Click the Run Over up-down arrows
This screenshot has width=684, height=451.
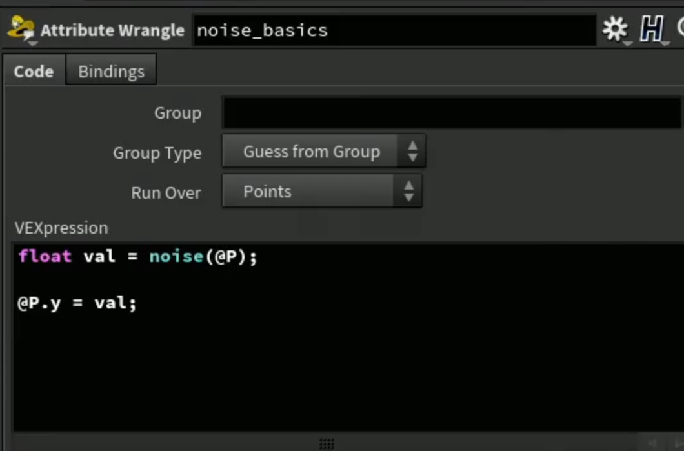pyautogui.click(x=408, y=192)
